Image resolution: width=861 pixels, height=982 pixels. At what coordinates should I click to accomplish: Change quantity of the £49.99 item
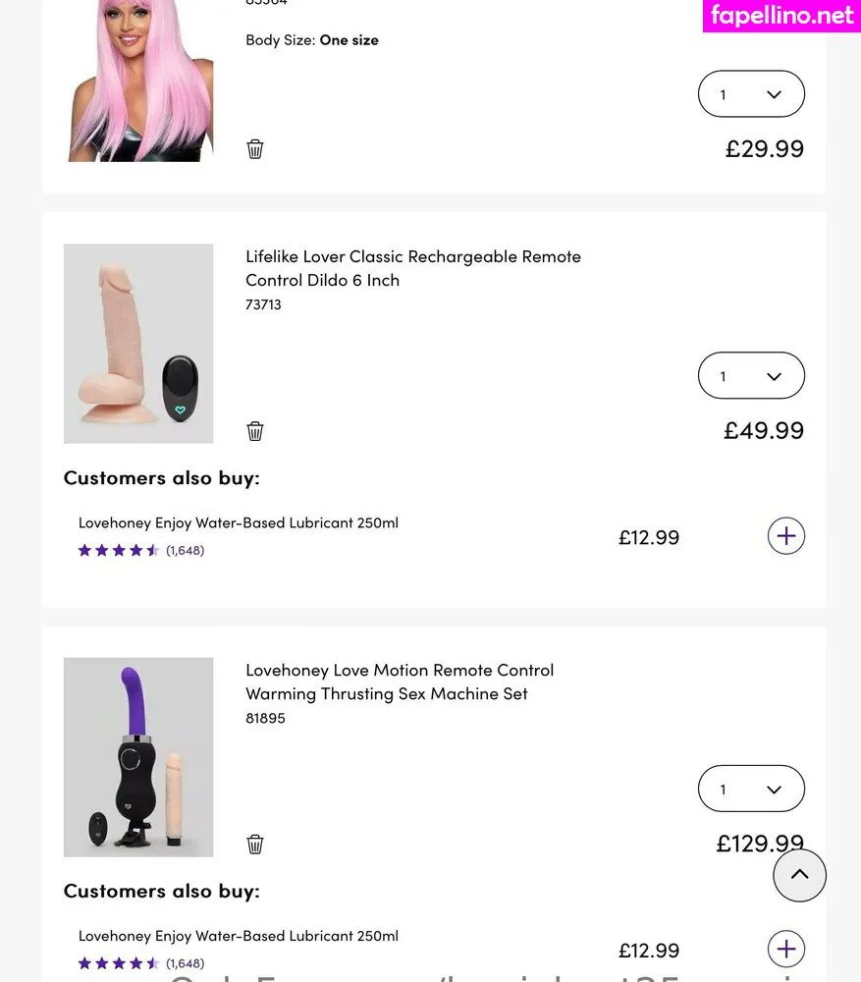click(x=751, y=376)
